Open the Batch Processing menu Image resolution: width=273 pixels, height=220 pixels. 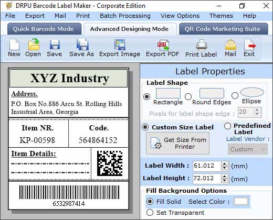125,16
